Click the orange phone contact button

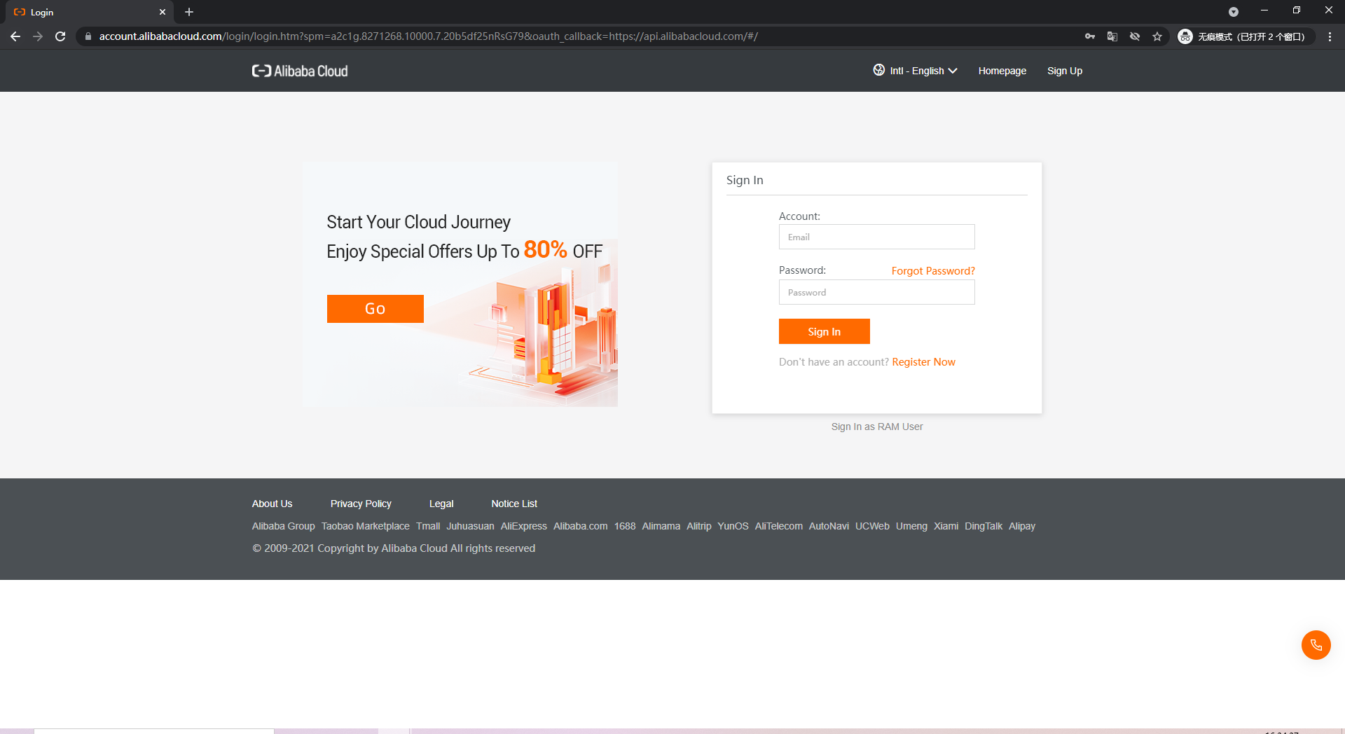1316,645
